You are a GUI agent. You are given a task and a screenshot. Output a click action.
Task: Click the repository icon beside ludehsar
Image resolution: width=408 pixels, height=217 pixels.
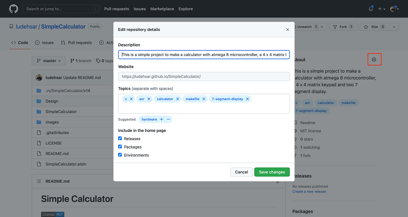[x=11, y=27]
